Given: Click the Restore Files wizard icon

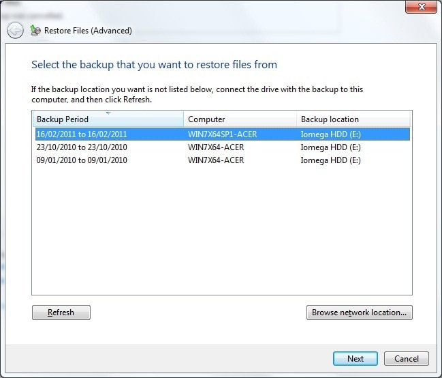Looking at the screenshot, I should pos(35,30).
